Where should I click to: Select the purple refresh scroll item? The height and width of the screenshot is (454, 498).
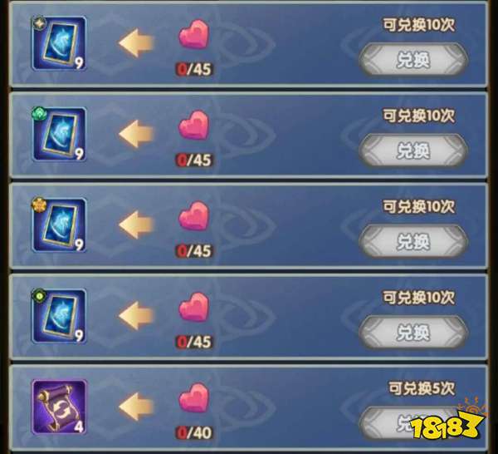[x=59, y=407]
